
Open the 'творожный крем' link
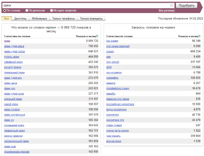14,131
